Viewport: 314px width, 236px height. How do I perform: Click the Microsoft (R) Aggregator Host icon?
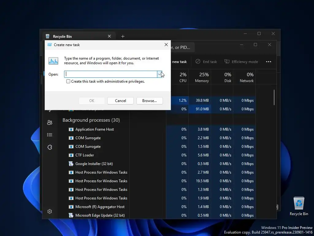71,207
